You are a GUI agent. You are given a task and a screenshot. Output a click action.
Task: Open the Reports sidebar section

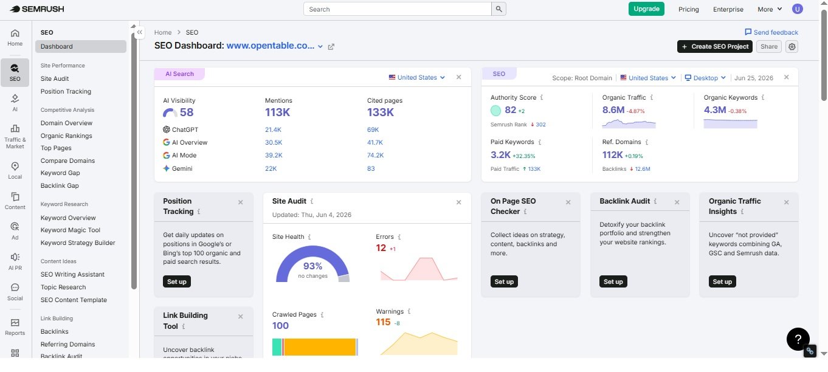15,326
